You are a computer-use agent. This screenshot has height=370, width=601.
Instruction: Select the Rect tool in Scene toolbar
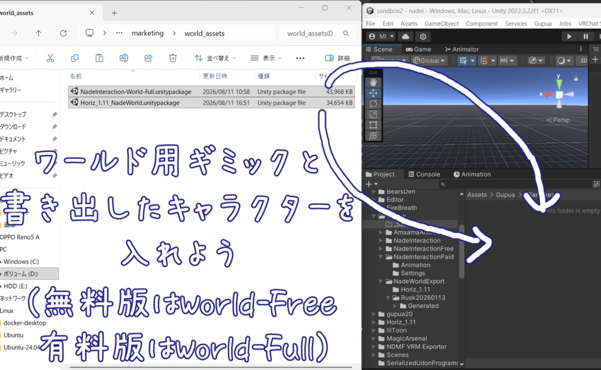click(x=373, y=125)
